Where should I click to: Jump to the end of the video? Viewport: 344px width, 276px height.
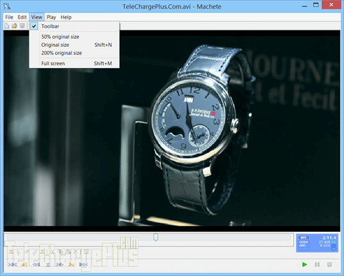point(83,264)
